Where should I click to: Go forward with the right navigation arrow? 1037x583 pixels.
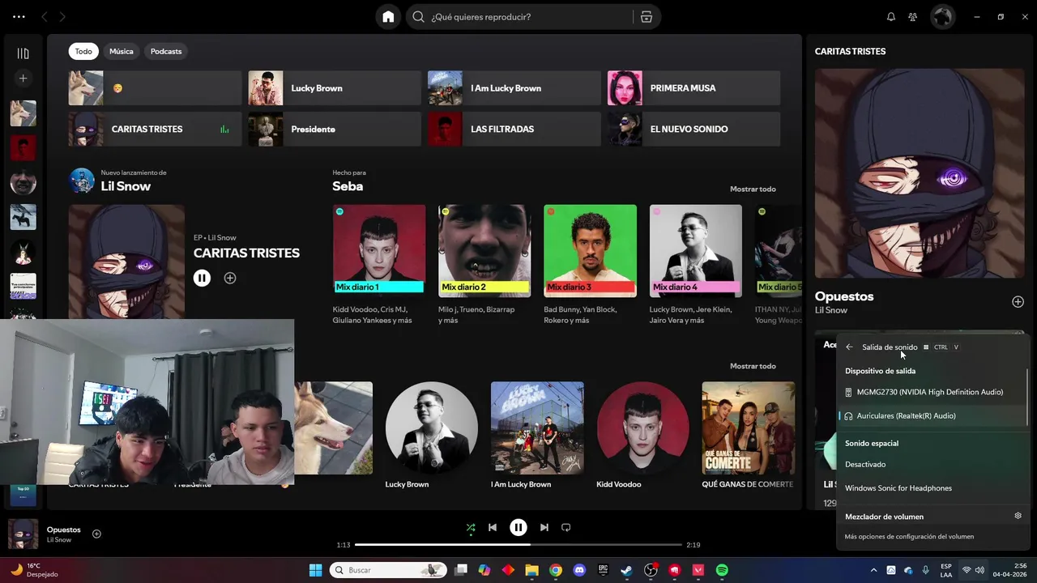62,17
